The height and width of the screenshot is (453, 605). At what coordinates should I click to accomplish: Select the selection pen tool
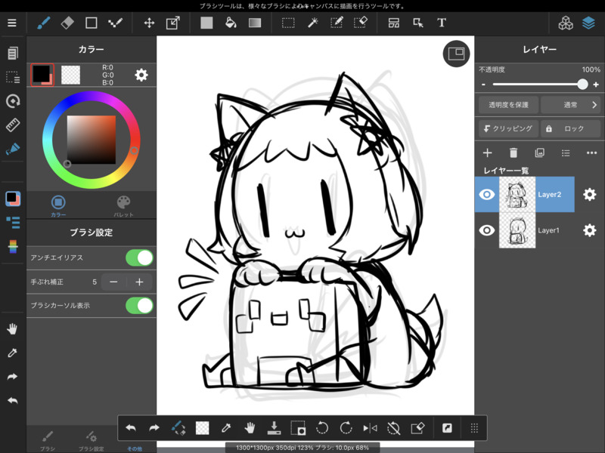tap(337, 23)
